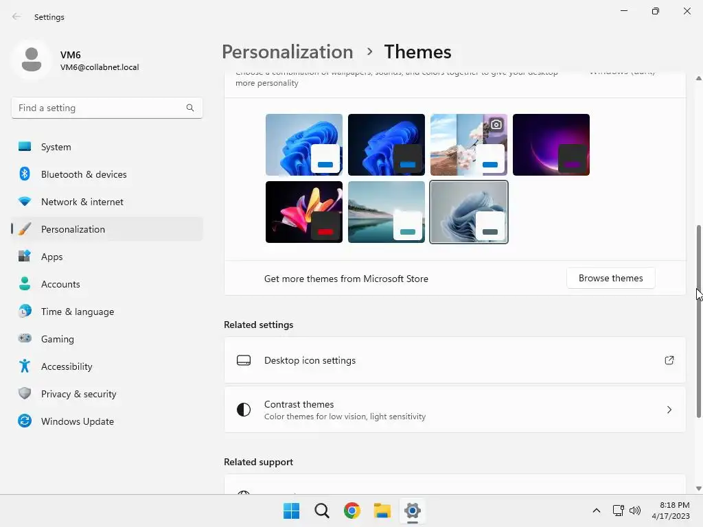
Task: Open Privacy & security settings
Action: point(106,393)
